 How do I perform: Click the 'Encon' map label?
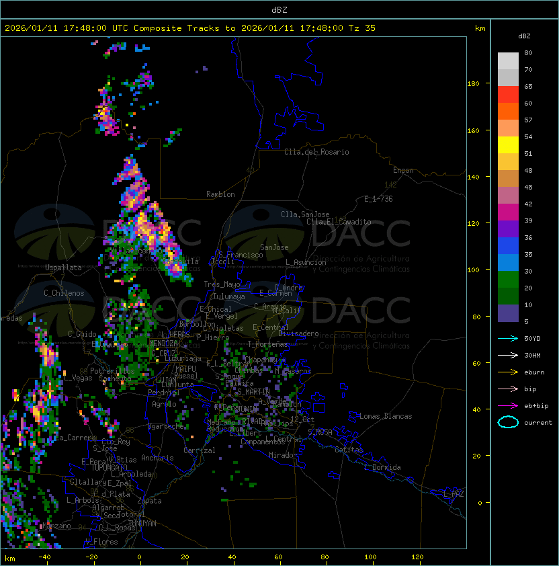403,170
